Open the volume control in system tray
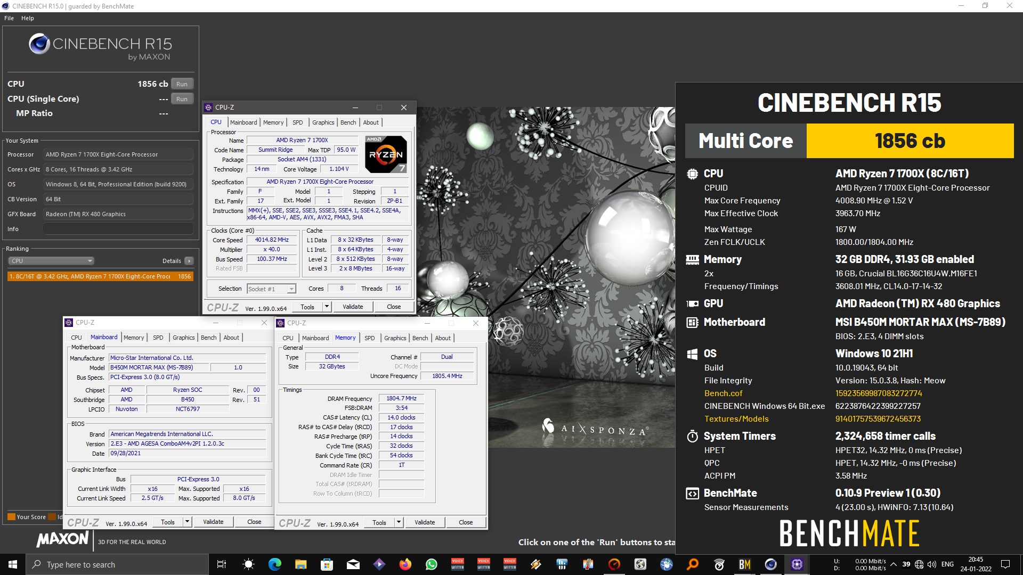Screen dimensions: 1023x575 [932, 564]
